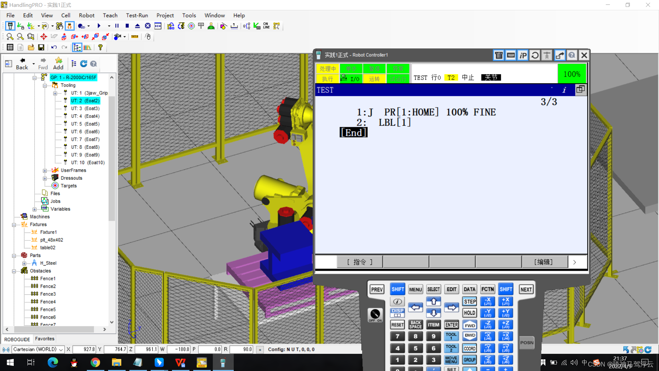Collapse the Fixtures node
The width and height of the screenshot is (659, 371).
[x=14, y=225]
